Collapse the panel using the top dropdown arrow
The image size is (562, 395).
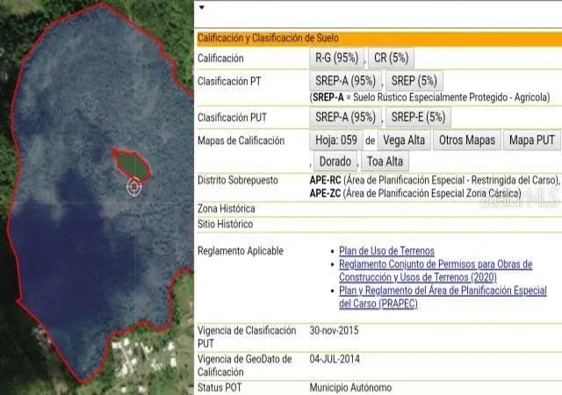202,8
